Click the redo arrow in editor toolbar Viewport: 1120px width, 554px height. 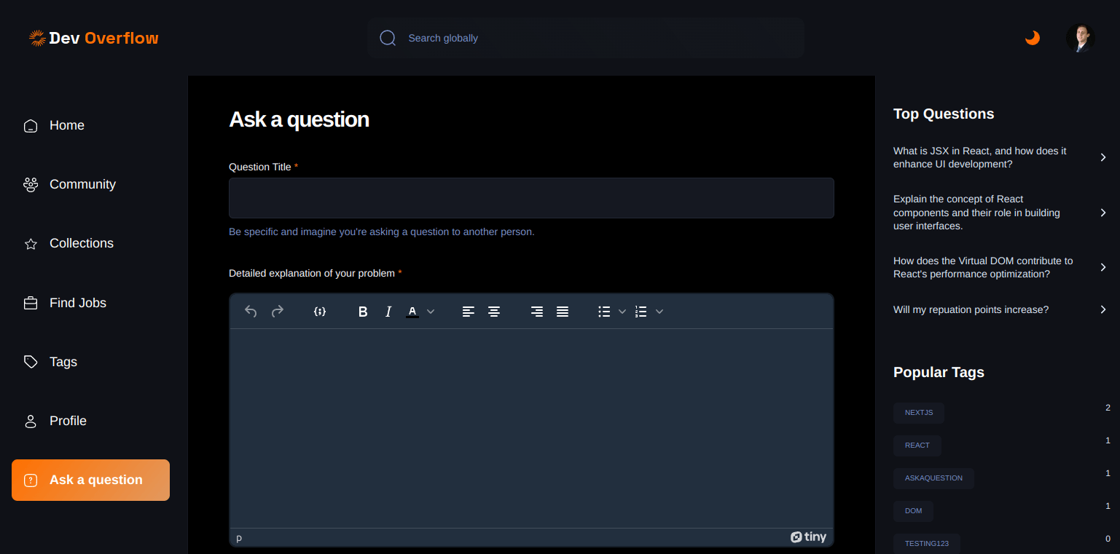click(278, 312)
